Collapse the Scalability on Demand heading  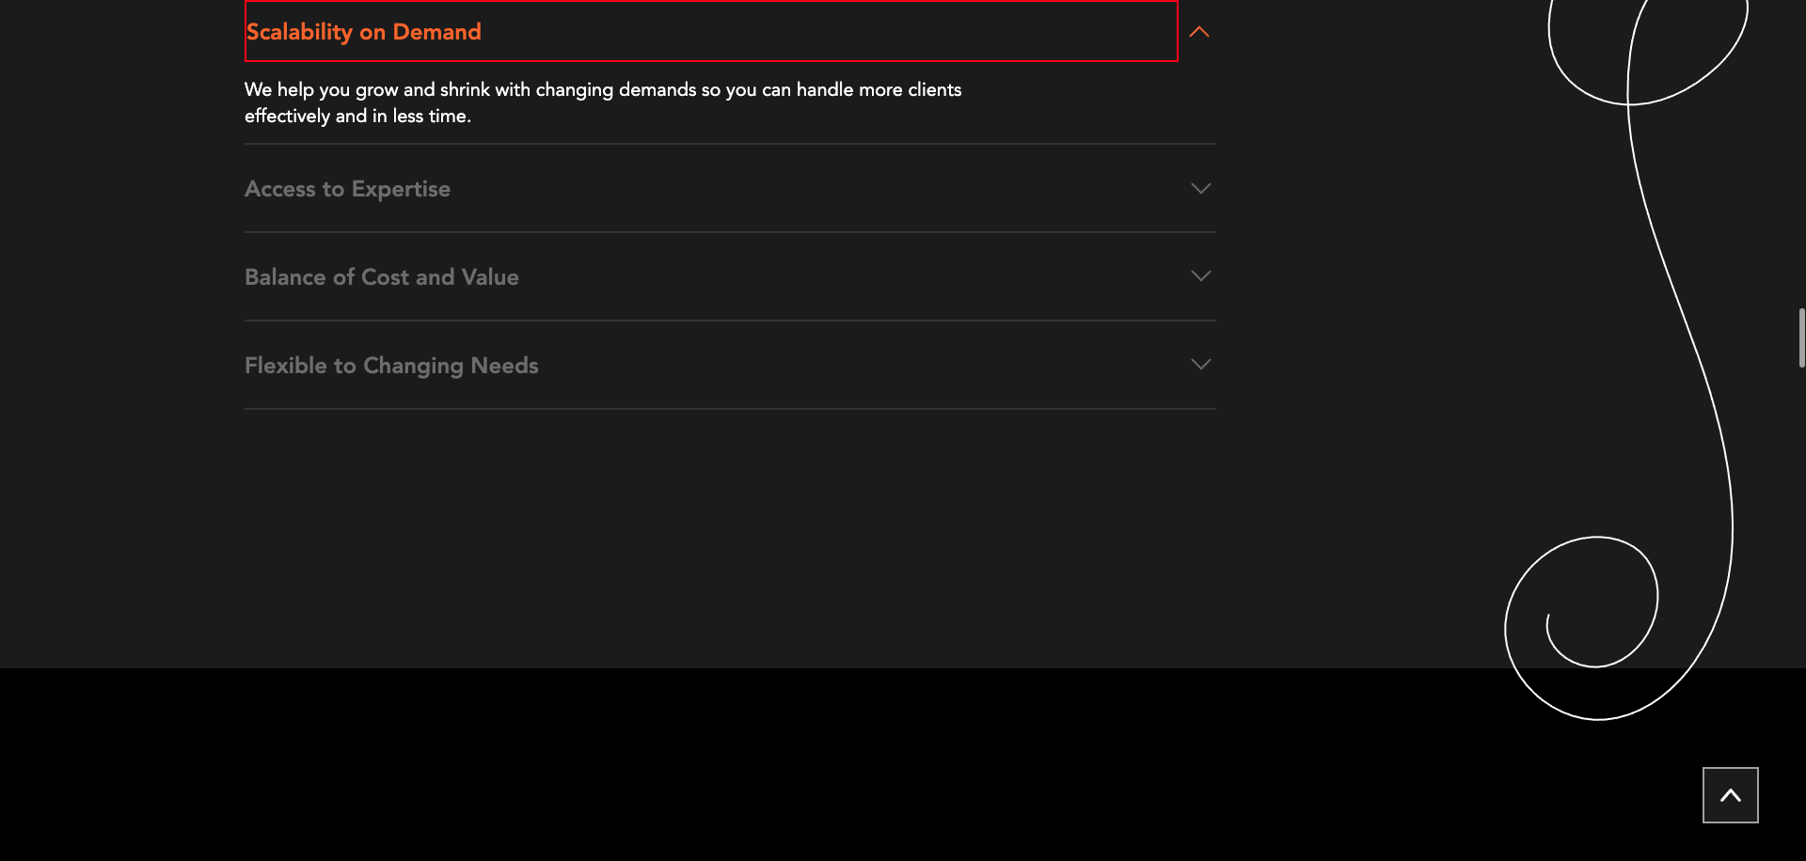click(x=363, y=32)
